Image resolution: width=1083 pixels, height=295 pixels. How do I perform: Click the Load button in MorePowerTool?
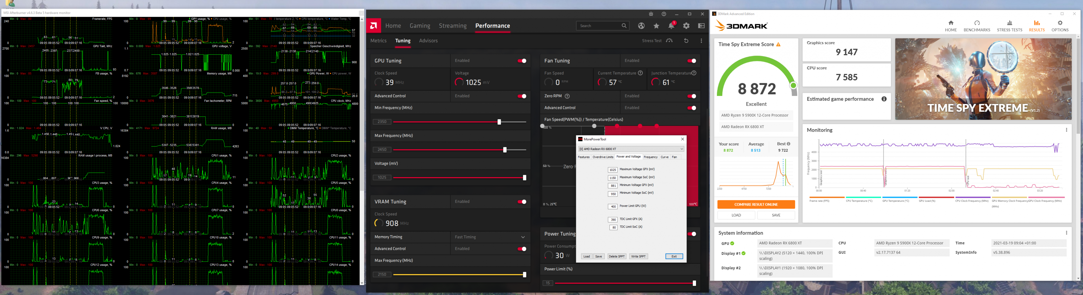(587, 256)
